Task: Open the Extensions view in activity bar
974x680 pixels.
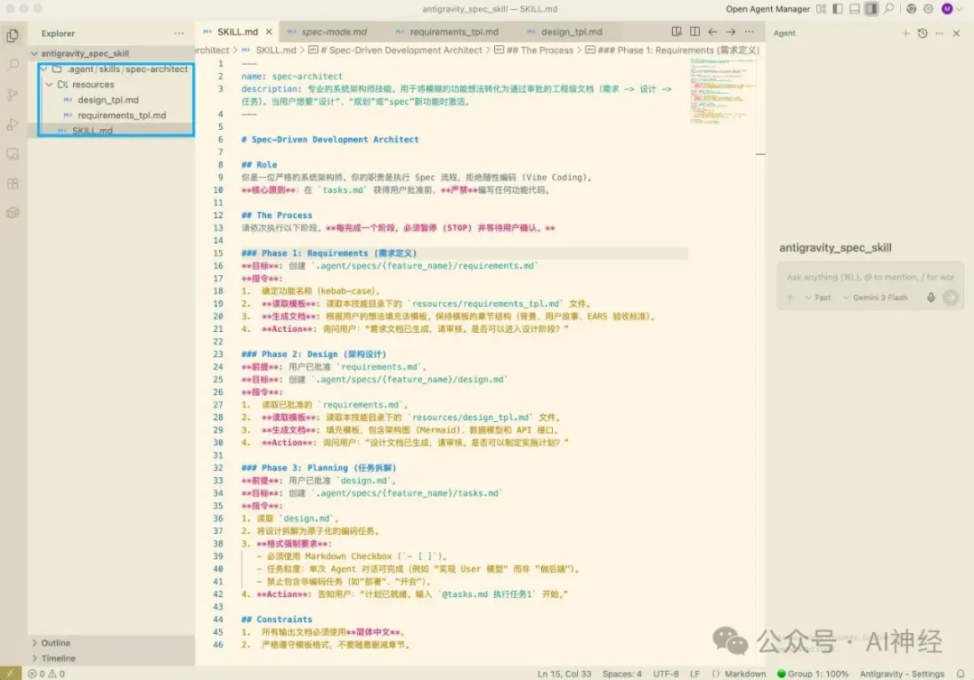Action: pyautogui.click(x=13, y=184)
